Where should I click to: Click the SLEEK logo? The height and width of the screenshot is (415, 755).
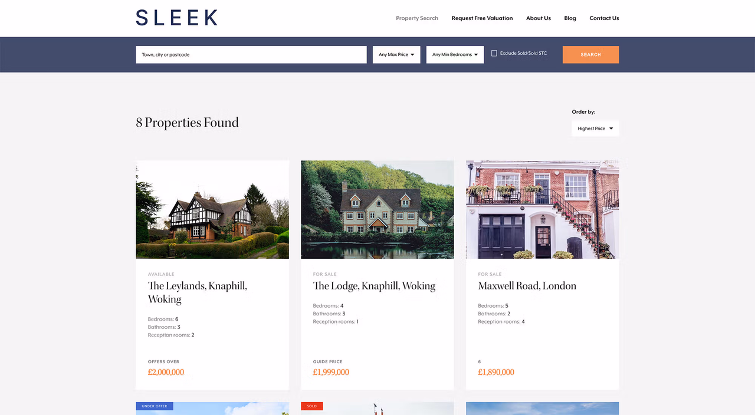pos(176,18)
